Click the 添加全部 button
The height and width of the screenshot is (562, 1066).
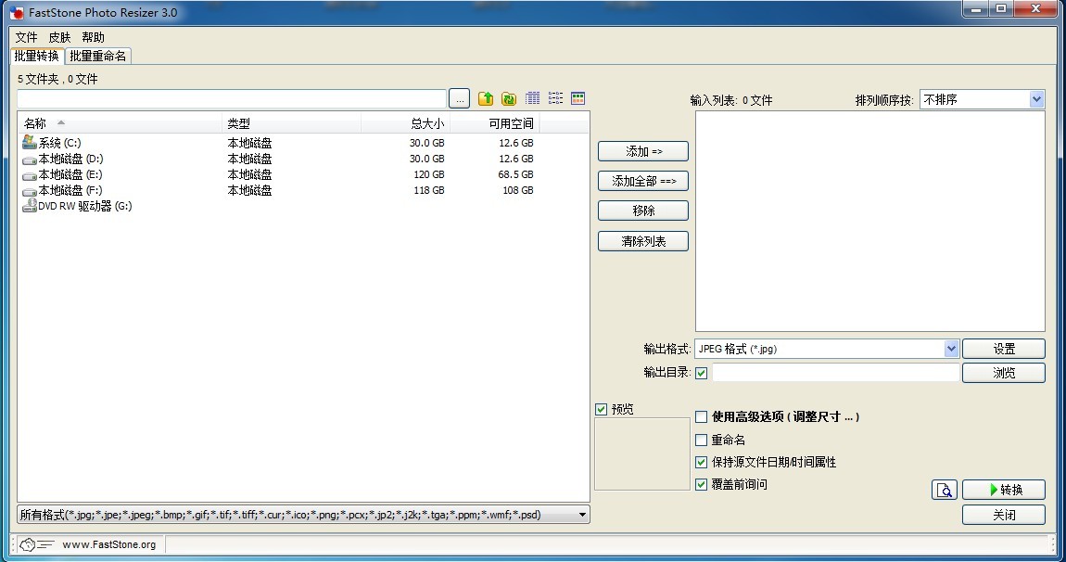643,181
